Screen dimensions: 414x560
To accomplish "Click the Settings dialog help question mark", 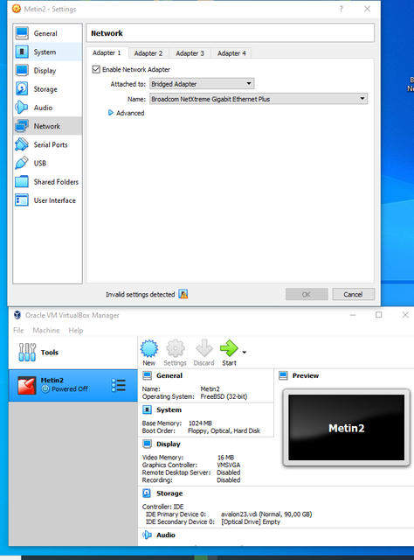I will pyautogui.click(x=342, y=9).
